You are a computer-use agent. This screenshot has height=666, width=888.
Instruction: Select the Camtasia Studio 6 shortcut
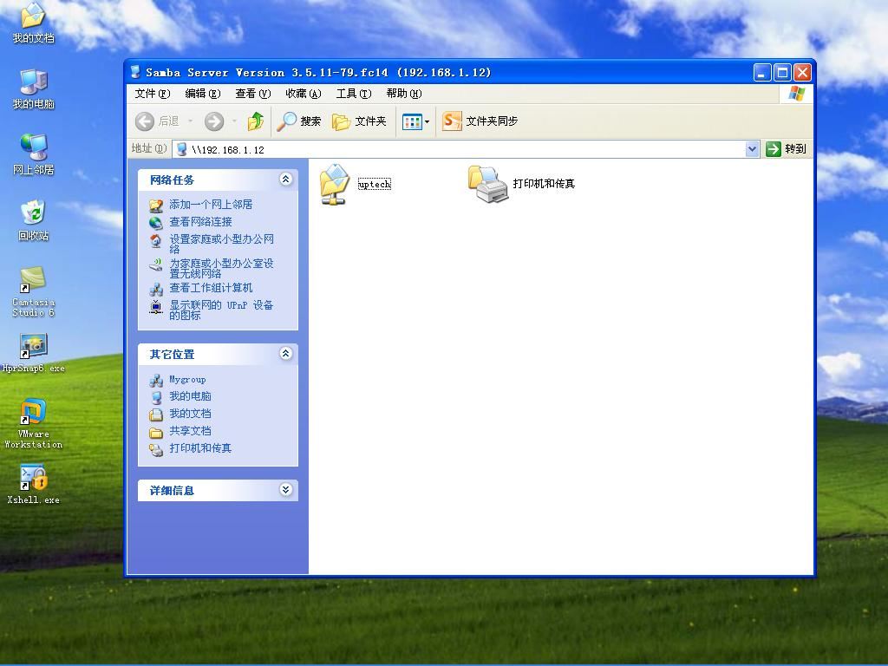tap(34, 291)
